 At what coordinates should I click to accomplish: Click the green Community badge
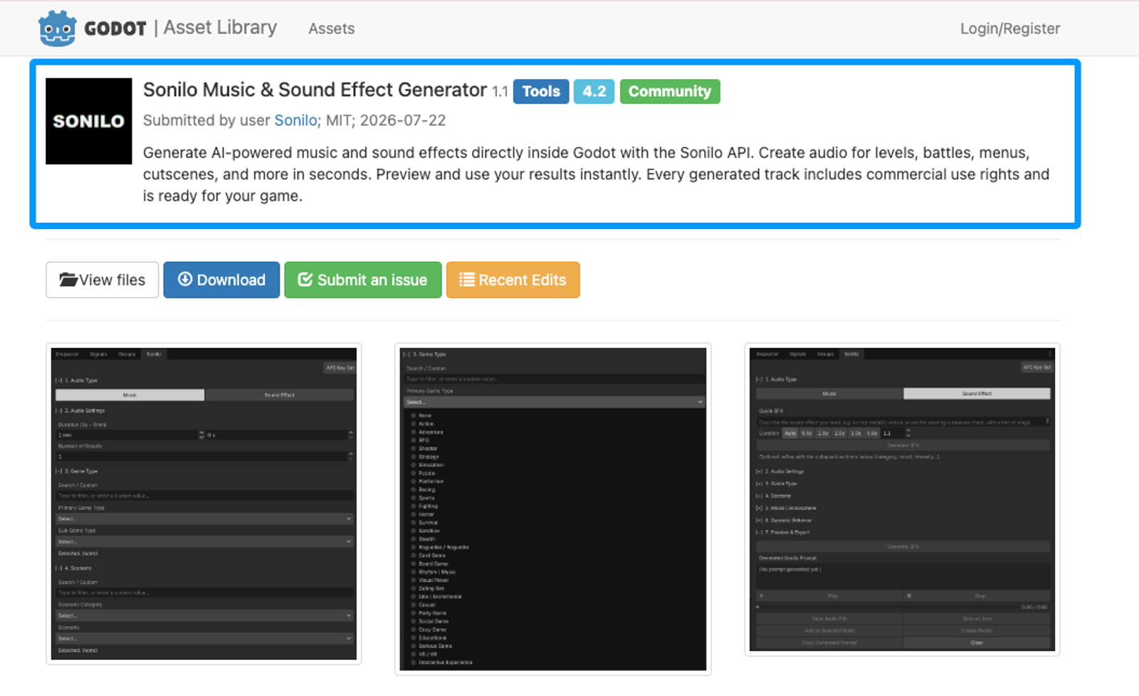[x=670, y=91]
